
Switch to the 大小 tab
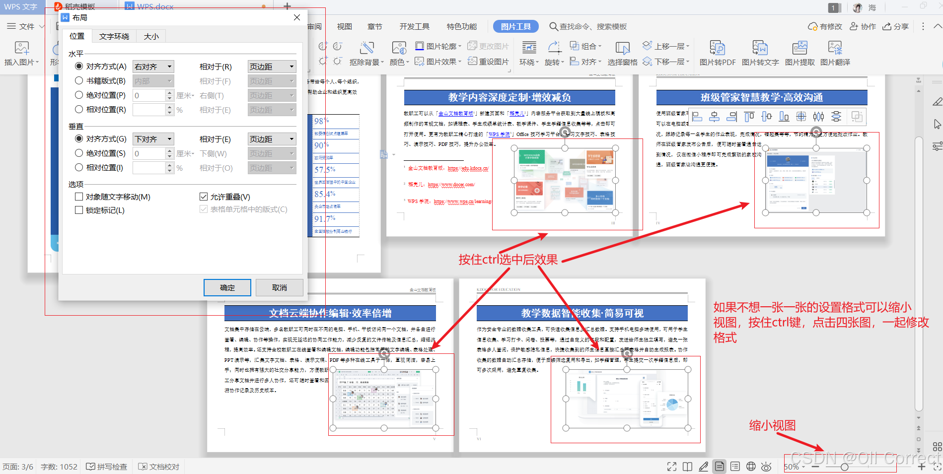pyautogui.click(x=151, y=36)
